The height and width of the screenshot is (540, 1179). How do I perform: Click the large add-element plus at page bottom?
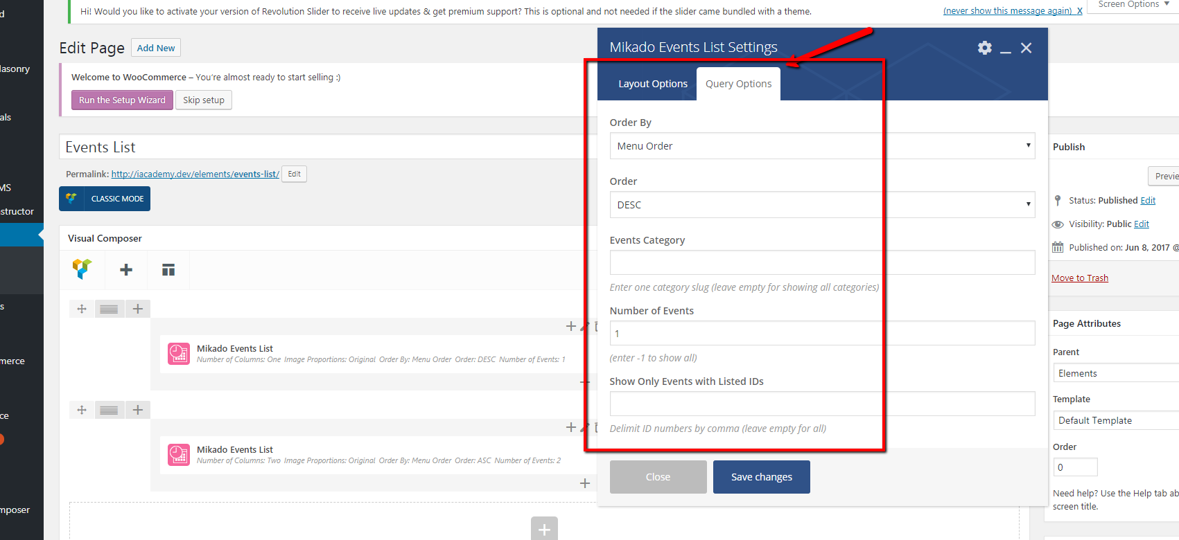(544, 530)
